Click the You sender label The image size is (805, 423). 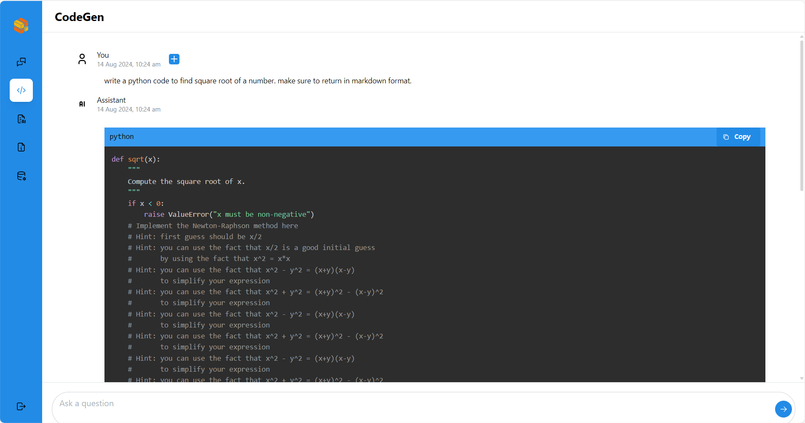pyautogui.click(x=102, y=55)
